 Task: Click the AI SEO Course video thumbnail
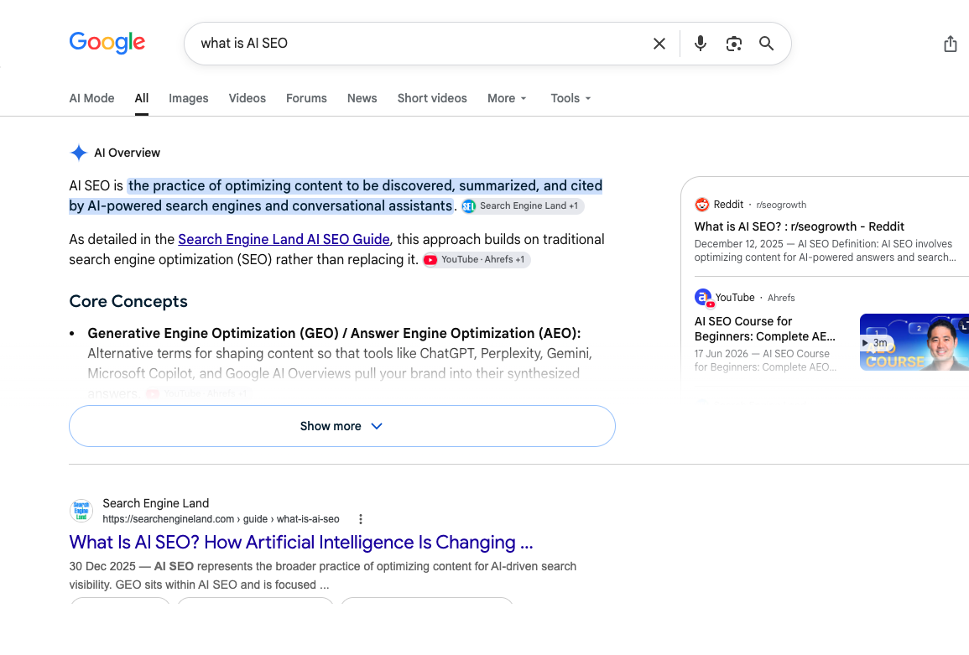click(x=914, y=341)
